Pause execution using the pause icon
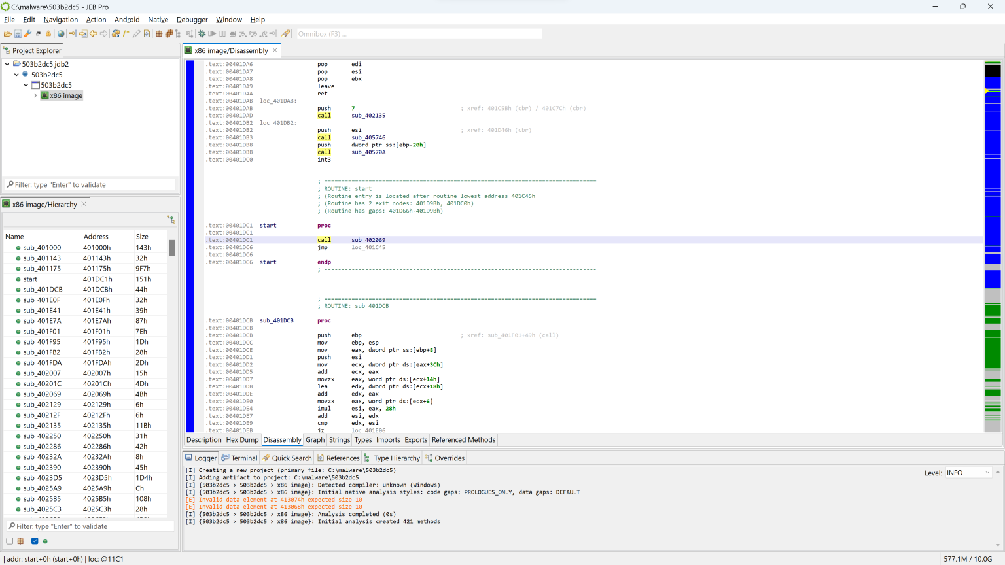Image resolution: width=1005 pixels, height=565 pixels. [222, 34]
